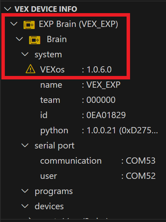This screenshot has height=222, width=166.
Task: Click the EXP Brain device icon
Action: 29,25
